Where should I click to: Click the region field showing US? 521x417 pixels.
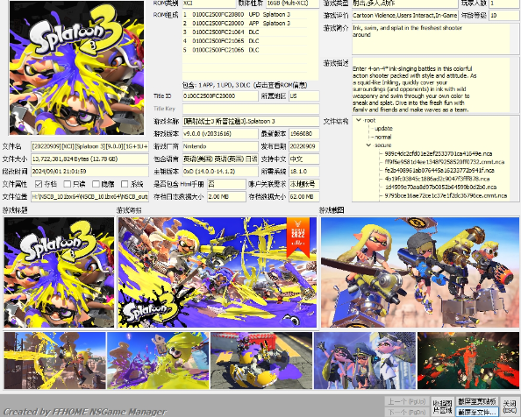tap(304, 96)
